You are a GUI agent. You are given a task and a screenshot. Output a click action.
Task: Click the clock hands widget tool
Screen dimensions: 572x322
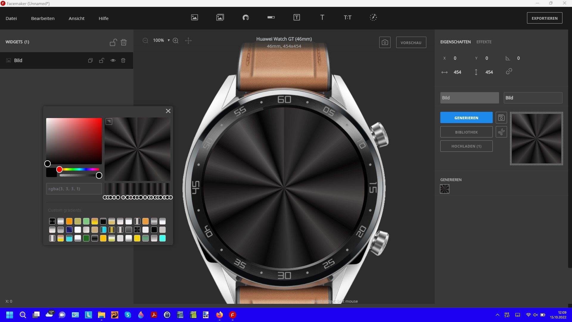373,18
